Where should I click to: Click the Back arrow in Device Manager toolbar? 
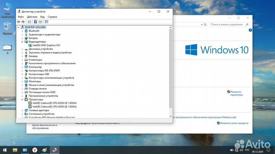tap(19, 22)
